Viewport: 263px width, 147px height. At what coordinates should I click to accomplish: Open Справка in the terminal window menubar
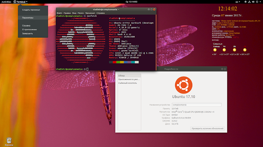pos(101,13)
